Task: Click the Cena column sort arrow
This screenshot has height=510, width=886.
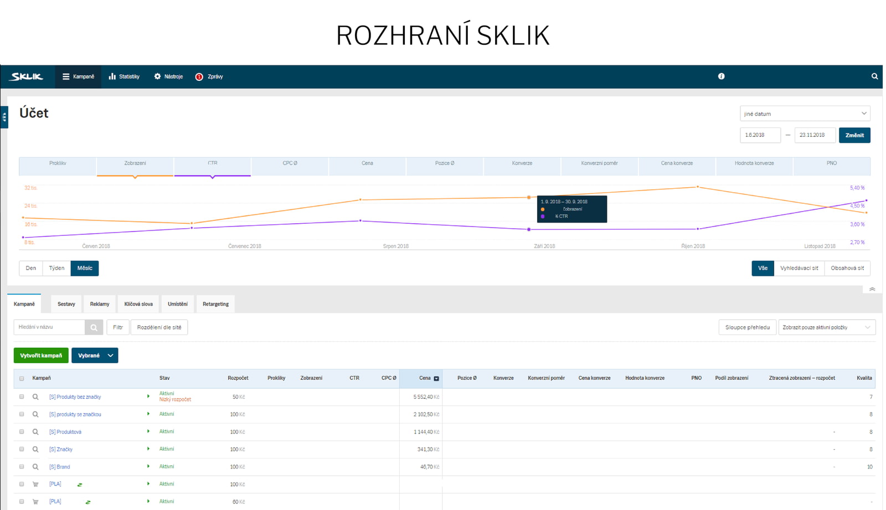Action: point(436,378)
